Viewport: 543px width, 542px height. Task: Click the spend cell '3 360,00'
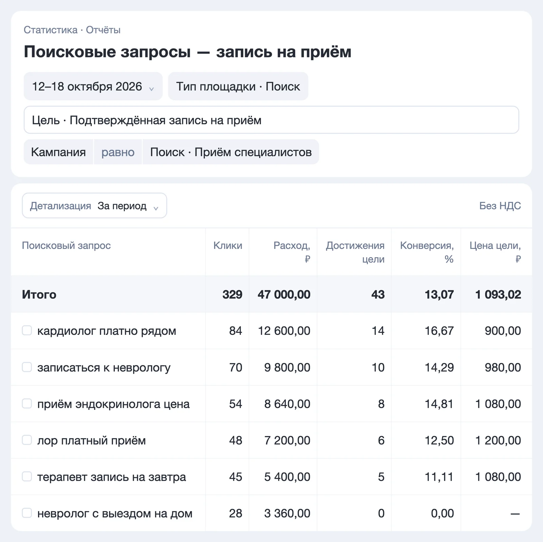click(x=287, y=513)
